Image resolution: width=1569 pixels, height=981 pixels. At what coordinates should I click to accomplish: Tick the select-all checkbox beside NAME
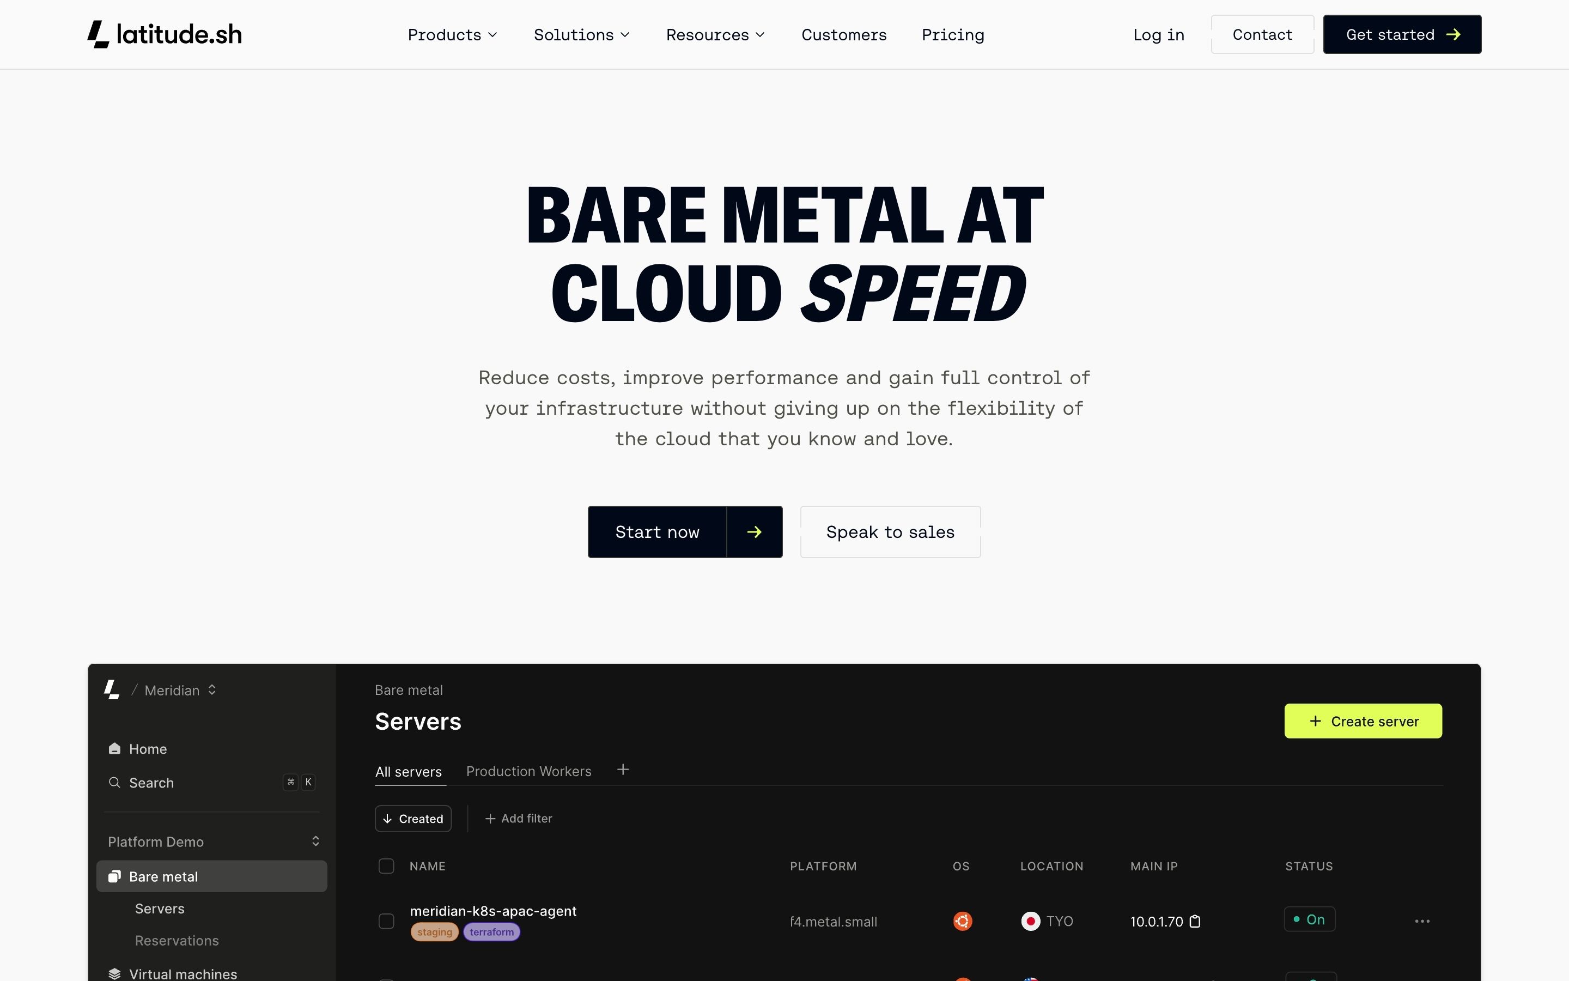pos(386,866)
